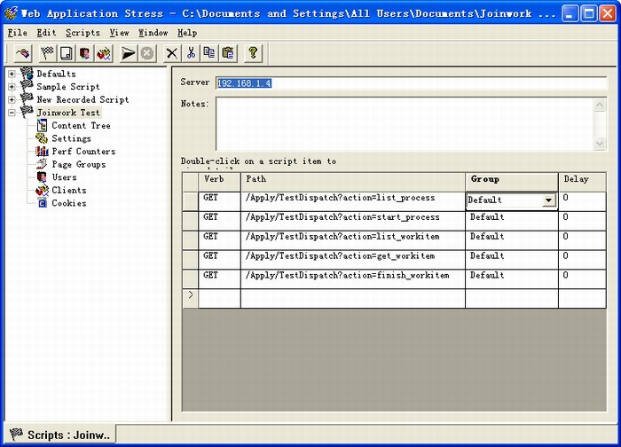Click the Path column header
621x447 pixels.
tap(352, 182)
